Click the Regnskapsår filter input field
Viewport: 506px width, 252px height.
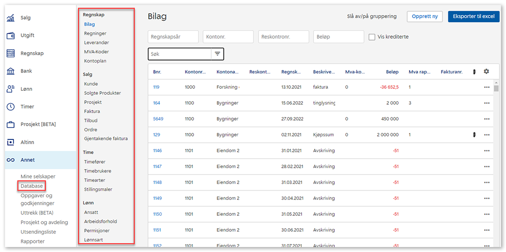pyautogui.click(x=173, y=37)
